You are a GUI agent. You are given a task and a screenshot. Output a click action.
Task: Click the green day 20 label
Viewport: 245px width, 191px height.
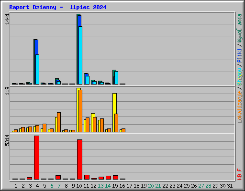(x=151, y=186)
